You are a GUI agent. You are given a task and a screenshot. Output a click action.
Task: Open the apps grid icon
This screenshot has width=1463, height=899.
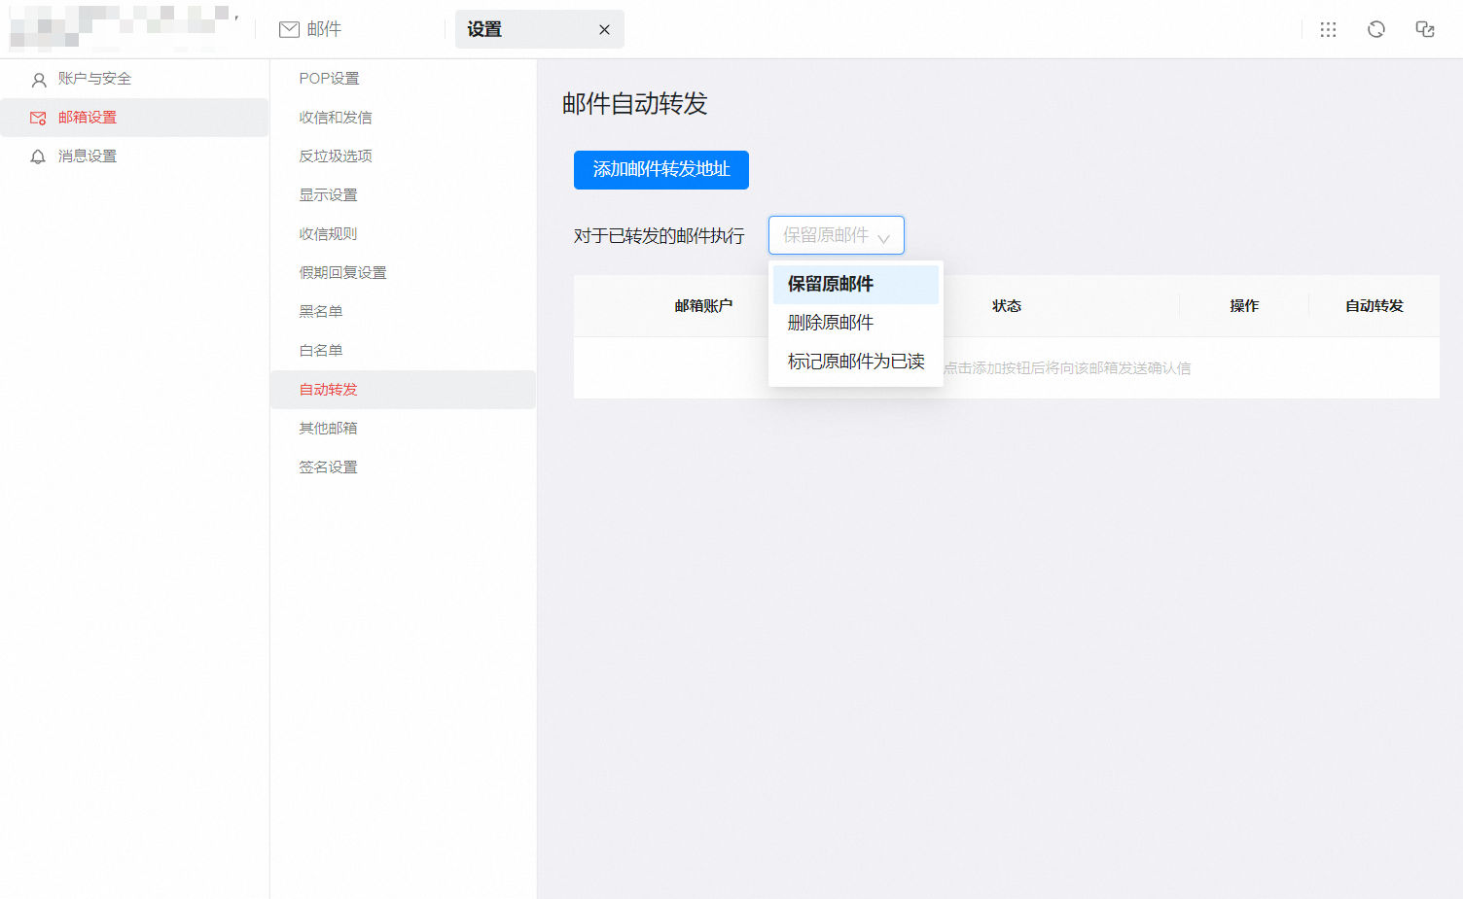(1328, 29)
